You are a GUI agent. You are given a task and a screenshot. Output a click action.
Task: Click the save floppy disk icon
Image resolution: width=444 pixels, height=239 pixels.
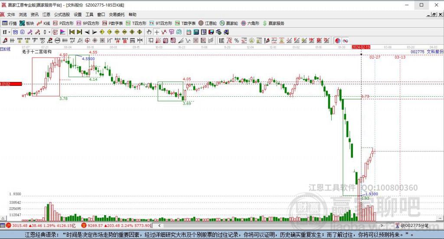(211, 32)
